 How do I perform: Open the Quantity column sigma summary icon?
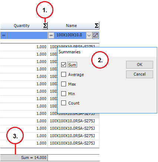45,26
